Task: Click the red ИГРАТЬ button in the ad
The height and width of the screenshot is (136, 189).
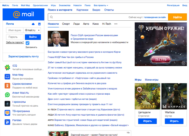Action: [x=161, y=59]
